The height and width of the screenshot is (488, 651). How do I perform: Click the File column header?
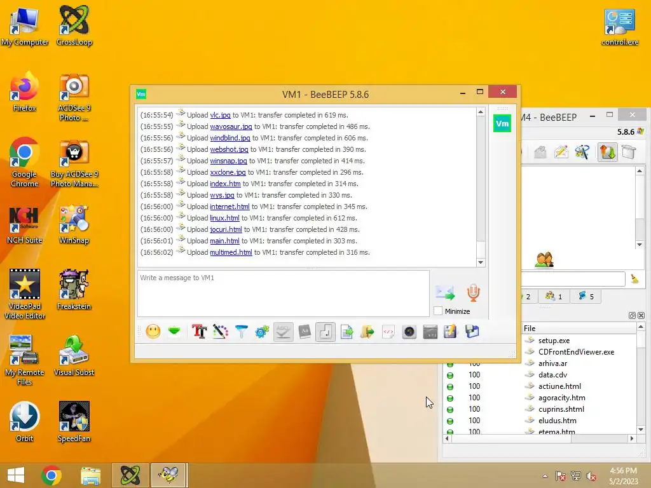coord(579,329)
